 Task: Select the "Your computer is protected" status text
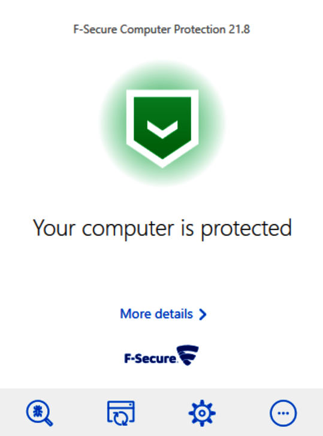point(162,229)
